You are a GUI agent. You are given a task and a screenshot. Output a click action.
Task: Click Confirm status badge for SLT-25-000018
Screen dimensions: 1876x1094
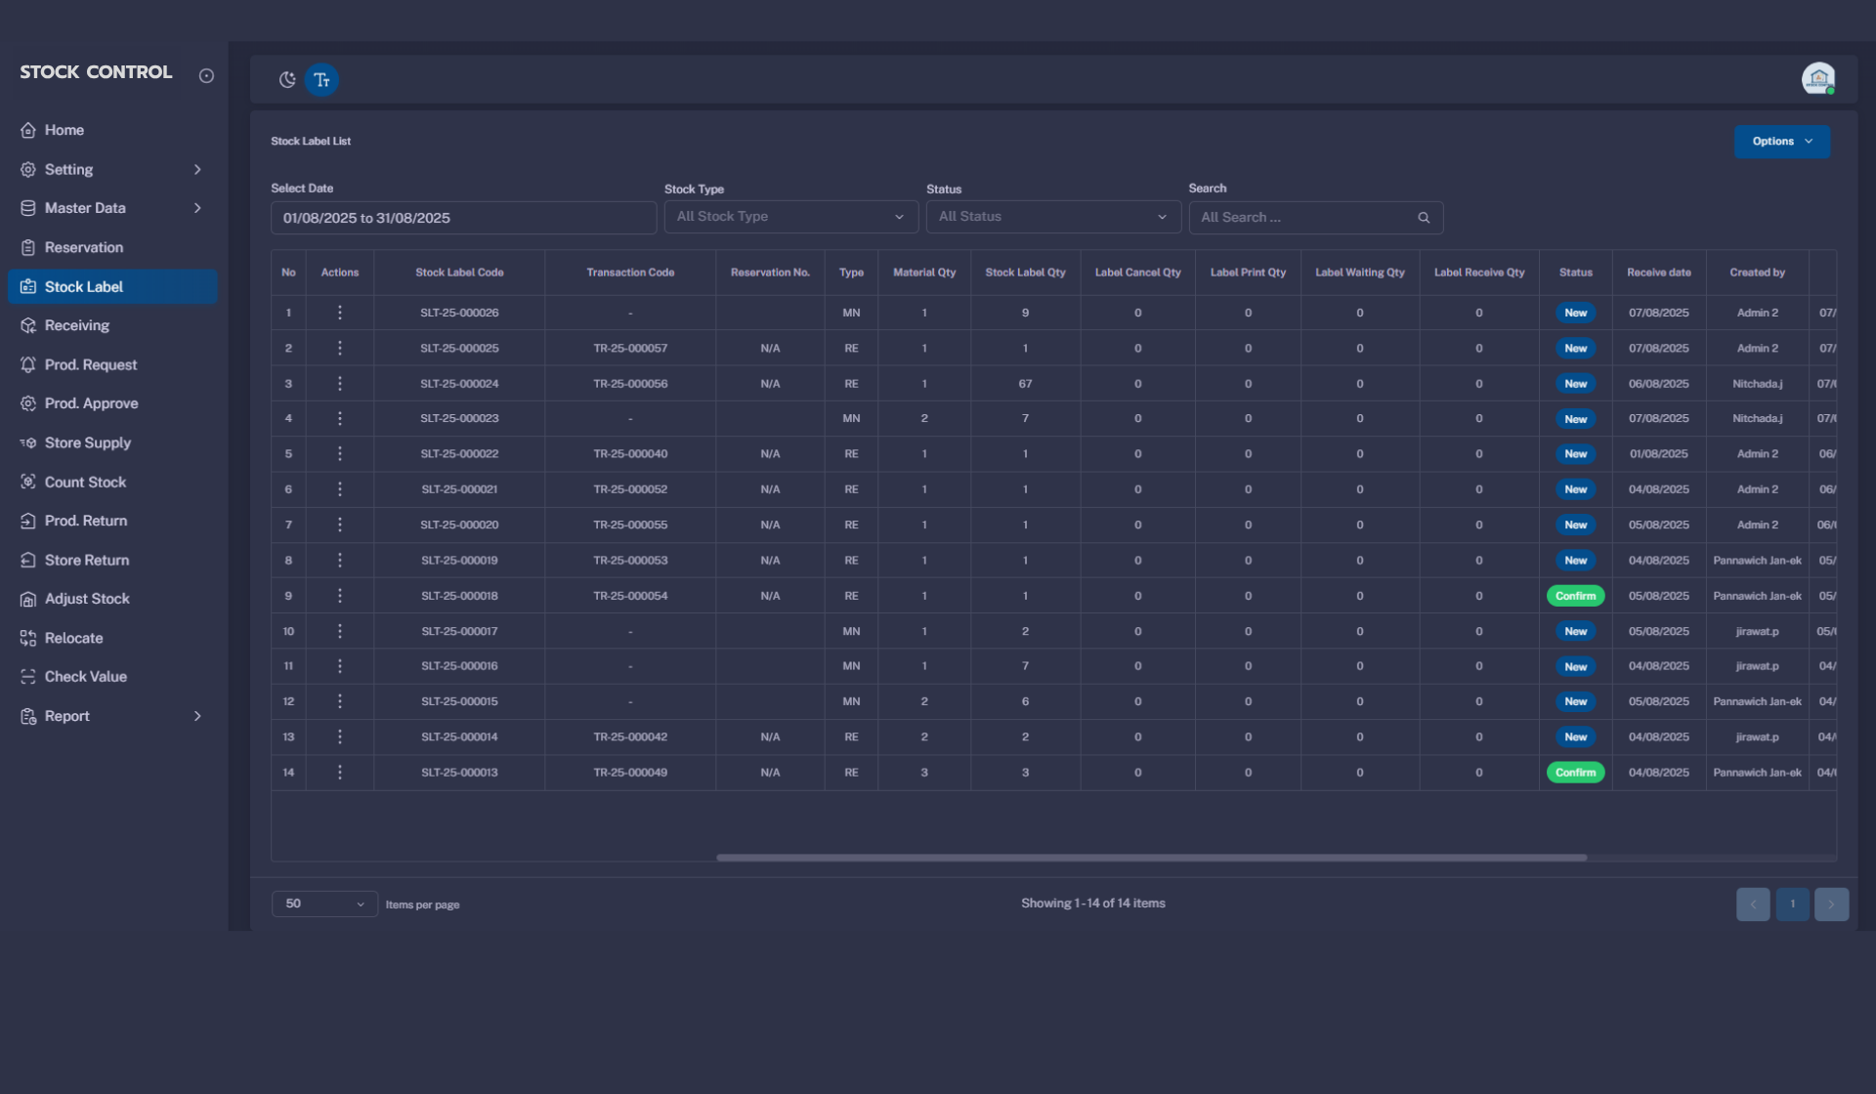point(1575,596)
